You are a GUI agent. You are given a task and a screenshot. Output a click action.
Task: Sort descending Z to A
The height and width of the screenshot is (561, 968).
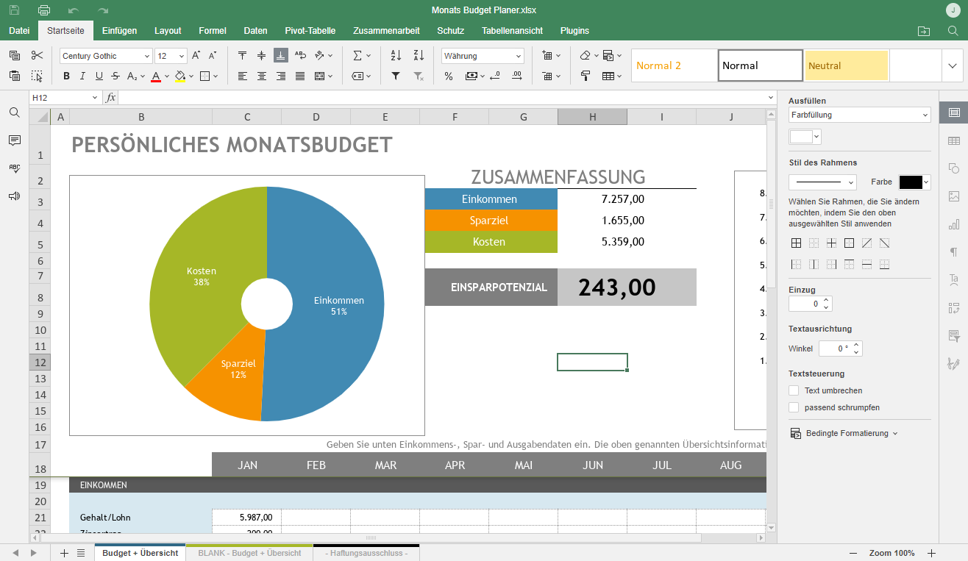click(419, 55)
